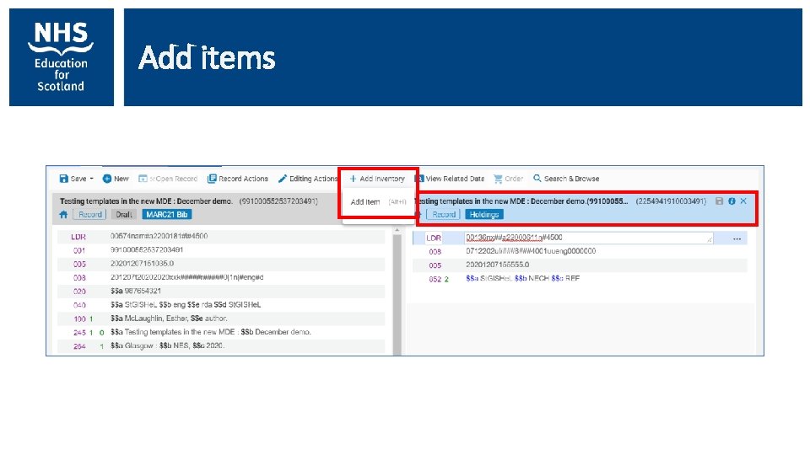Screen dimensions: 810x455
Task: Open the three-dot menu on LDR row
Action: [x=737, y=238]
